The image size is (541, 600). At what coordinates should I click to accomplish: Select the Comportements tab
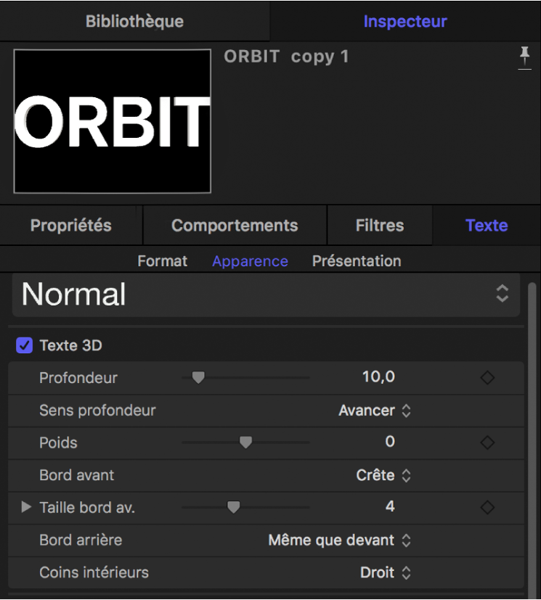point(235,226)
